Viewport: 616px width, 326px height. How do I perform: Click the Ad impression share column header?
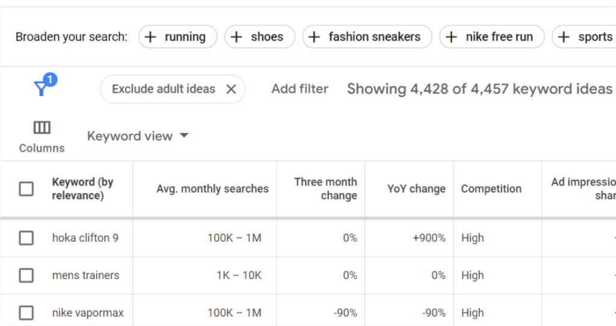pos(584,188)
